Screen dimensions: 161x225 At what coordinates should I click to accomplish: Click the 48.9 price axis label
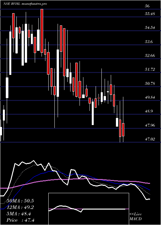pos(149,111)
